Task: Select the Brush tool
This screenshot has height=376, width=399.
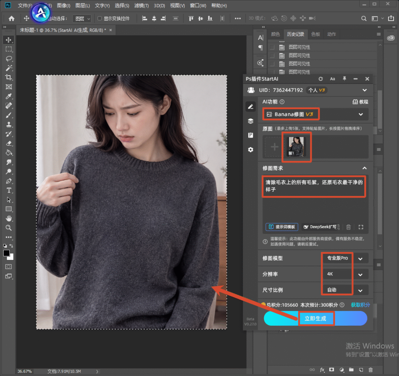Action: [9, 115]
